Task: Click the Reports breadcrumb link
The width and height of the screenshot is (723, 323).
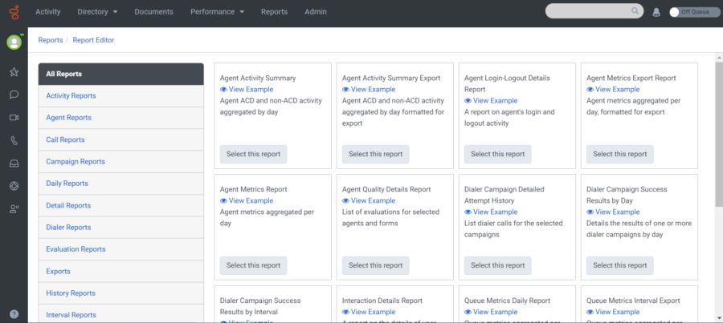Action: pos(51,40)
